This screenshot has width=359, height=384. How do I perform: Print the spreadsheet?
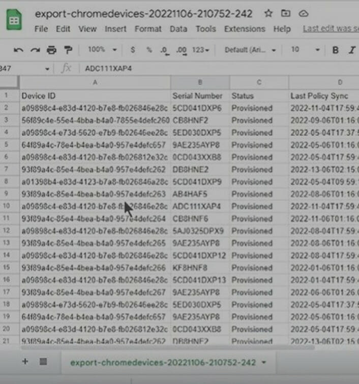point(51,50)
